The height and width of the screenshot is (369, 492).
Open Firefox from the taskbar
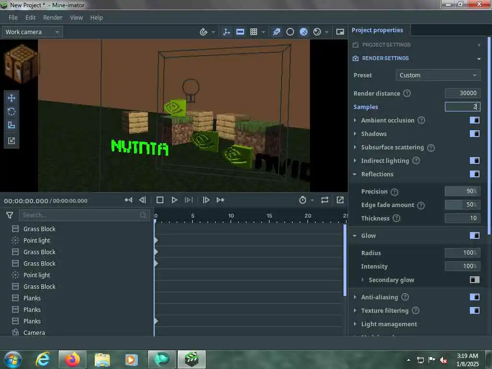tap(73, 359)
